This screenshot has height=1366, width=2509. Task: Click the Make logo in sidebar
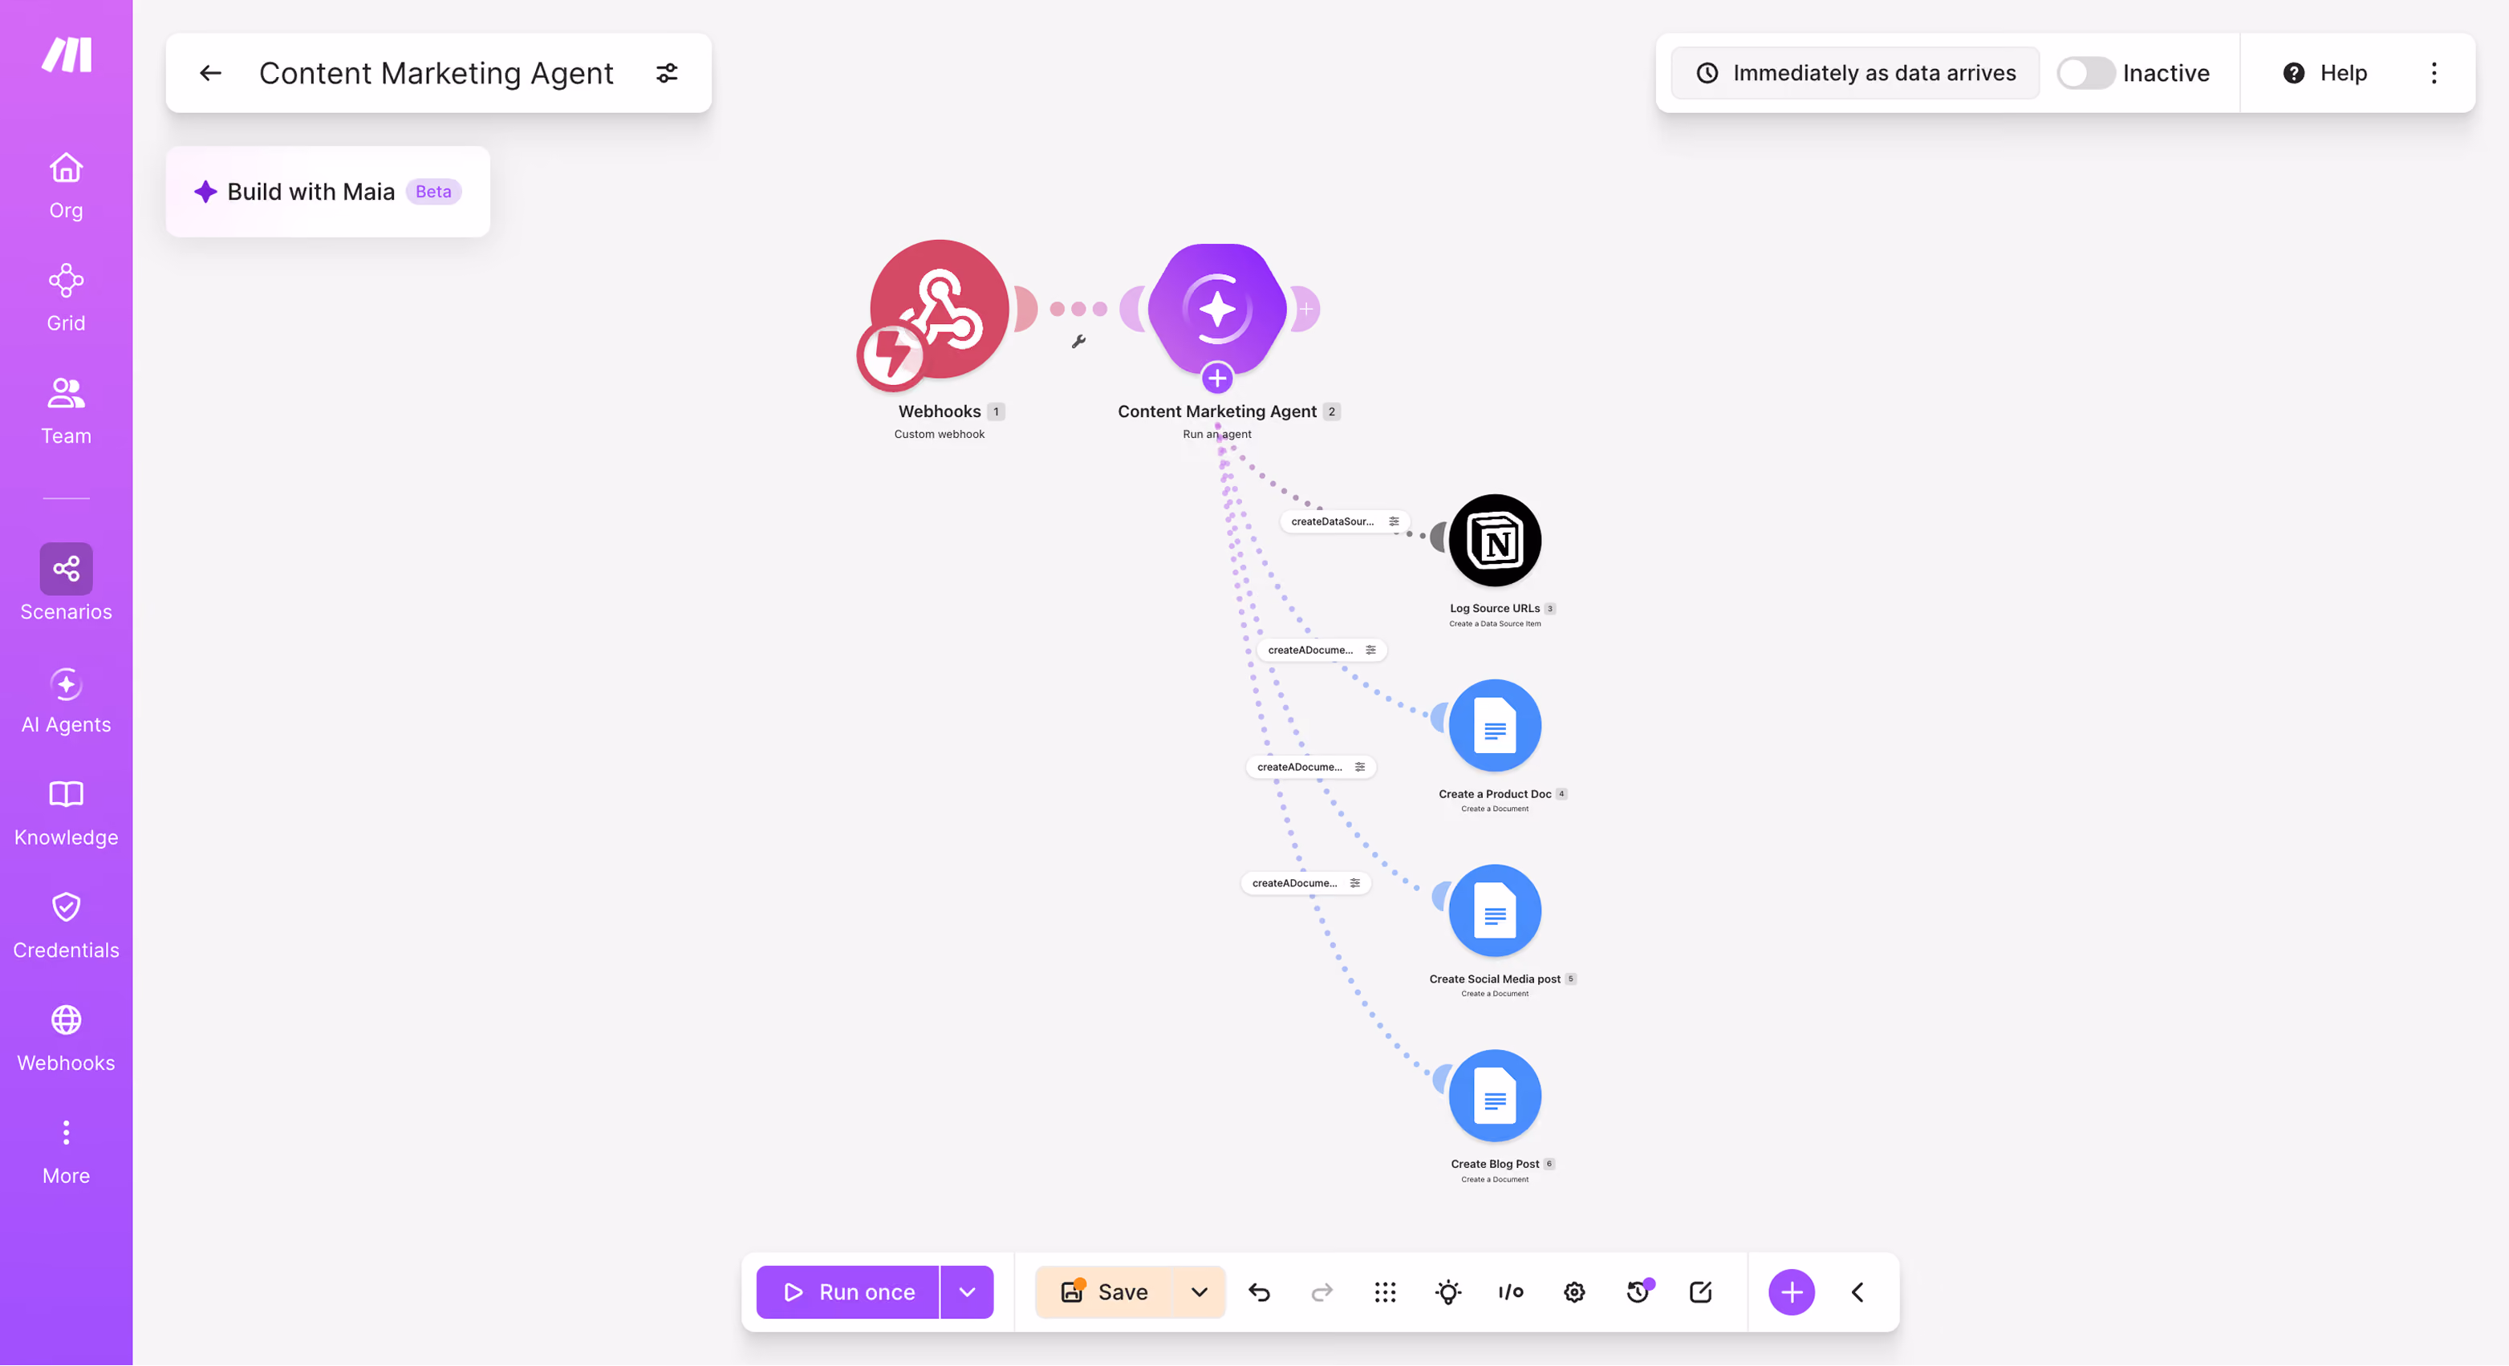point(67,55)
